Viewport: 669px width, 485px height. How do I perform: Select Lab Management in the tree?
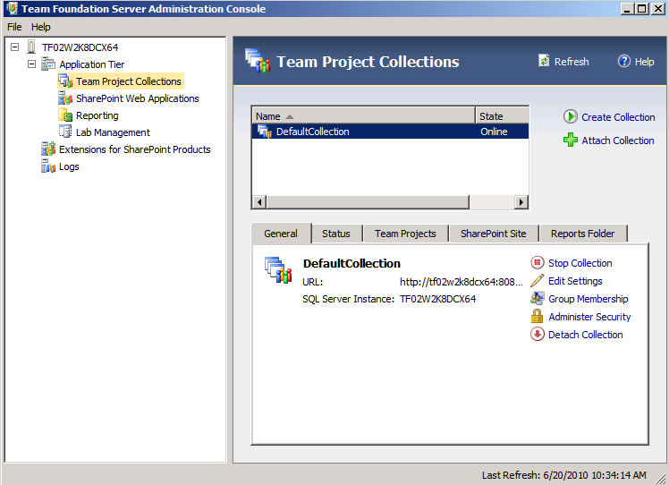pyautogui.click(x=113, y=132)
